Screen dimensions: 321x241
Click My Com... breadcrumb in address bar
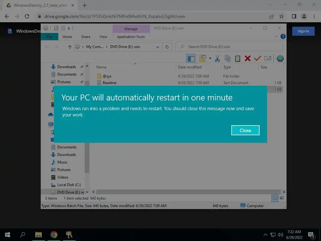coord(95,47)
